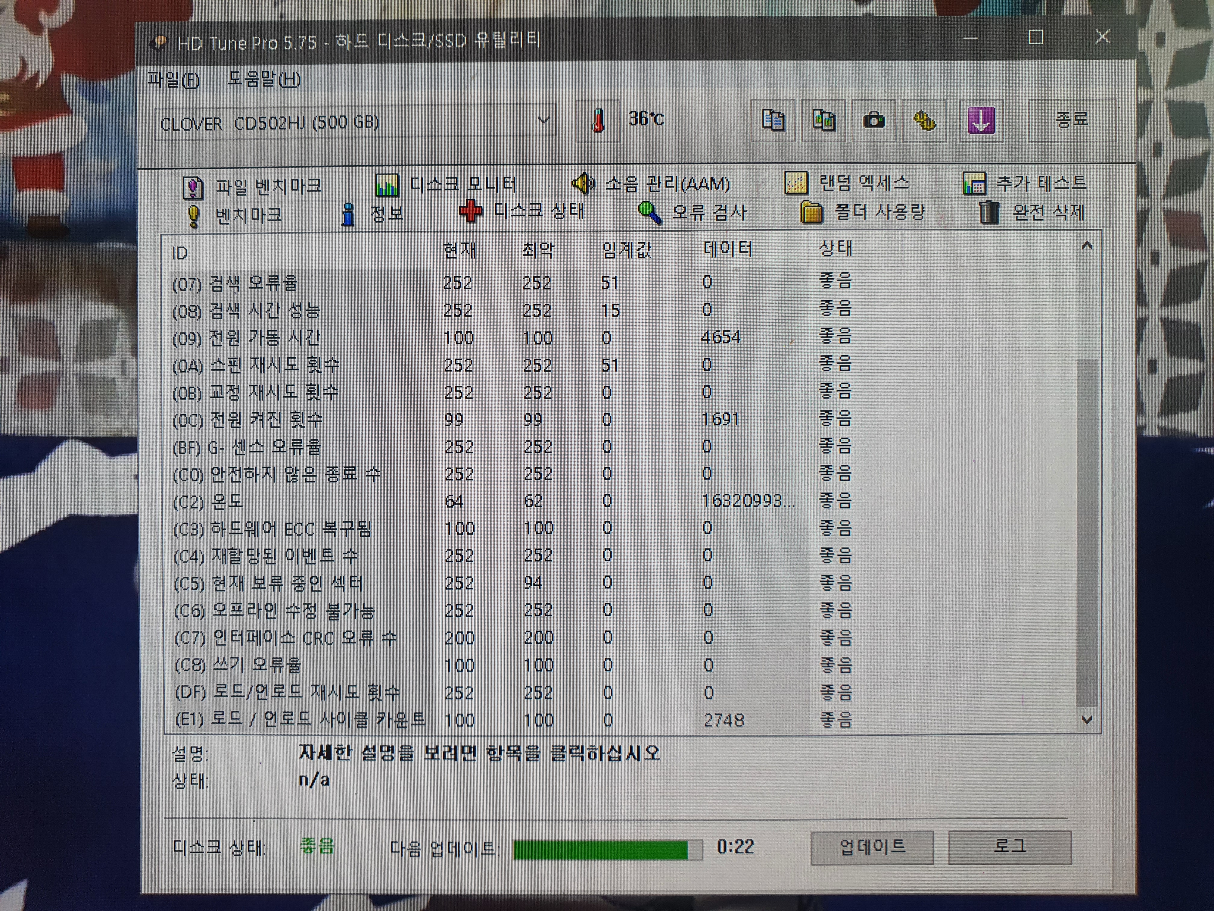This screenshot has height=911, width=1214.
Task: Select the 디스크 상태 tab
Action: click(522, 211)
